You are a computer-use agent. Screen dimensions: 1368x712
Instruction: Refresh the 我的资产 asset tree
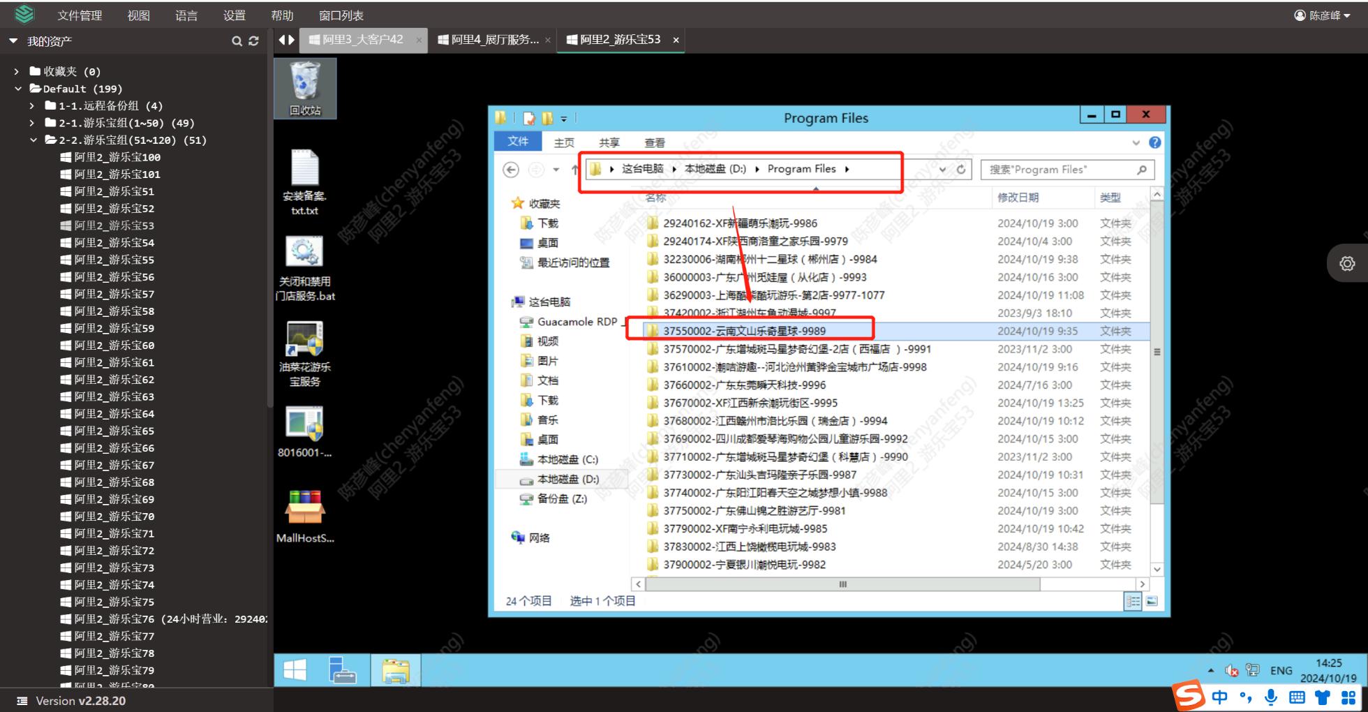(253, 41)
